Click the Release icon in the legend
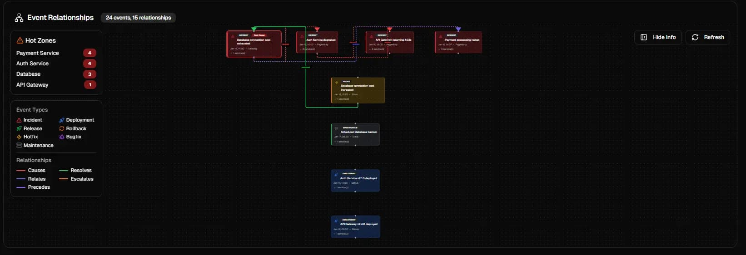 coord(19,129)
